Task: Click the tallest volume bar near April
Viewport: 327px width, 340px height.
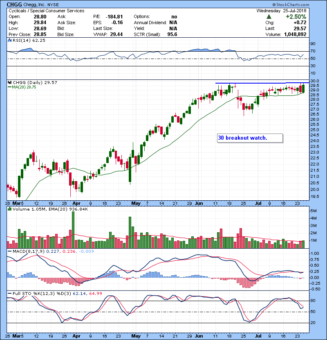Action: click(x=73, y=230)
